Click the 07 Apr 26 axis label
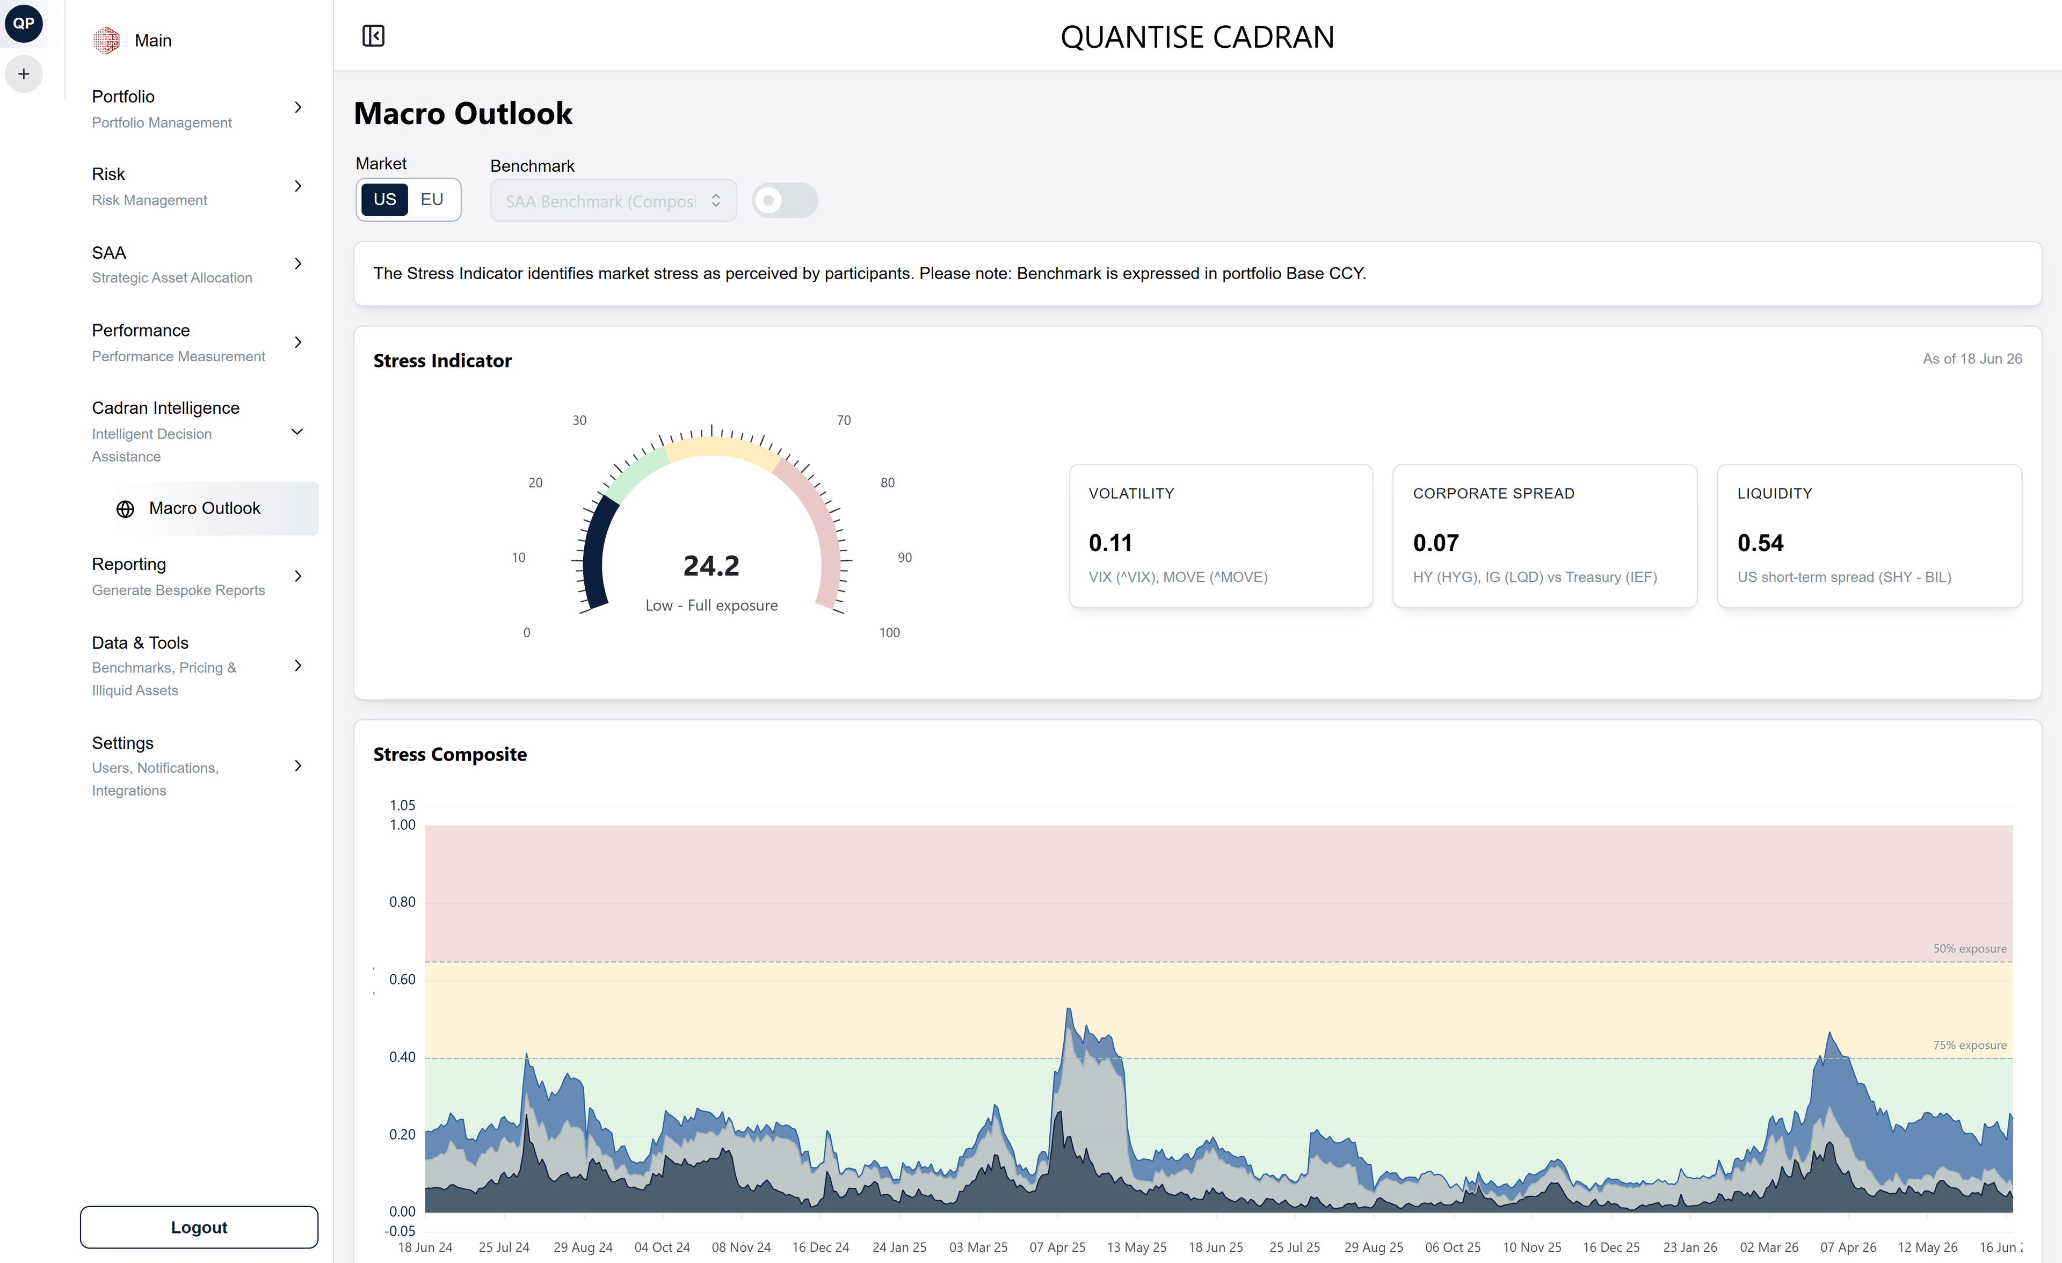2062x1263 pixels. coord(1848,1247)
